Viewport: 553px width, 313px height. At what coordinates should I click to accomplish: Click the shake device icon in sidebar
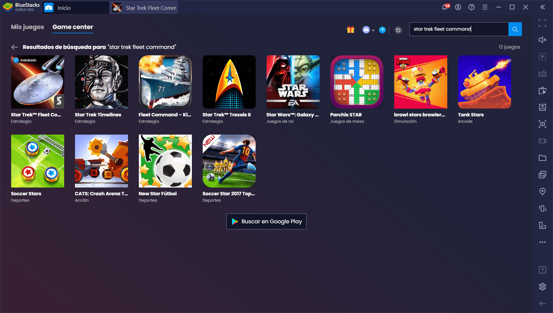point(543,208)
